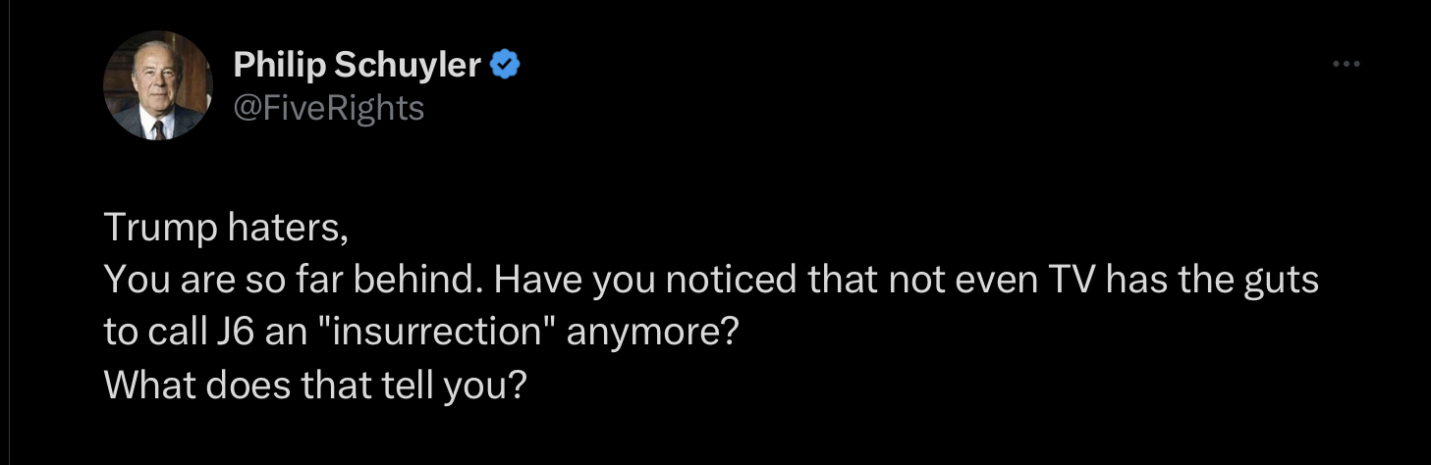Image resolution: width=1431 pixels, height=465 pixels.
Task: Click the quoted word "insurrection"
Action: 451,333
